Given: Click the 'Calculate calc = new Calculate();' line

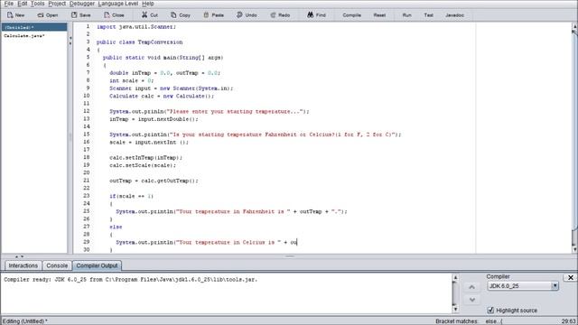Looking at the screenshot, I should pyautogui.click(x=162, y=96).
